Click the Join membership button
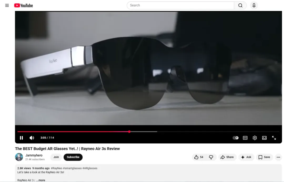The width and height of the screenshot is (284, 182). pos(56,157)
